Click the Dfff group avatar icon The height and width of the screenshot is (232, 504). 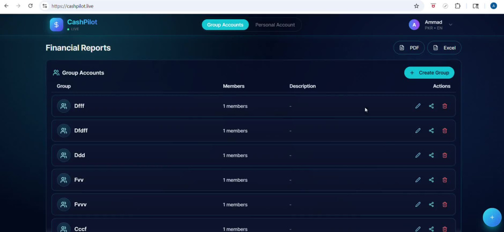click(x=64, y=106)
